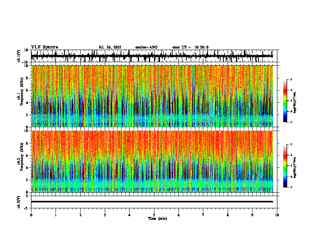Viewport: 312px width, 241px height.
Task: Select the "start UT = 10:30:0" label
Action: [190, 47]
